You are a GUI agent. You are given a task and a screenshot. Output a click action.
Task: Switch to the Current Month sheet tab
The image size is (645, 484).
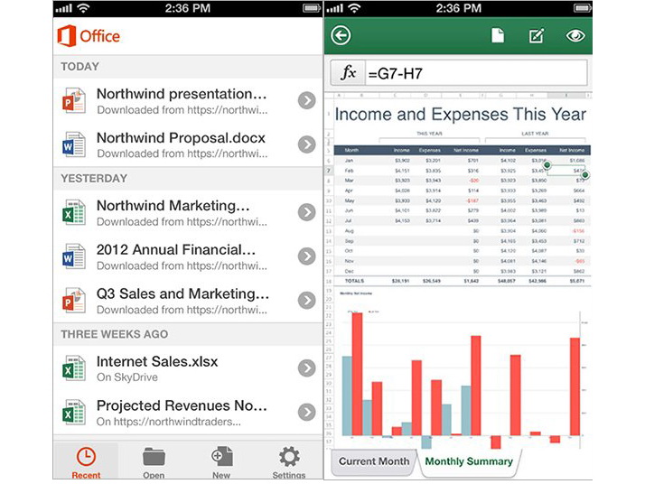[x=373, y=461]
